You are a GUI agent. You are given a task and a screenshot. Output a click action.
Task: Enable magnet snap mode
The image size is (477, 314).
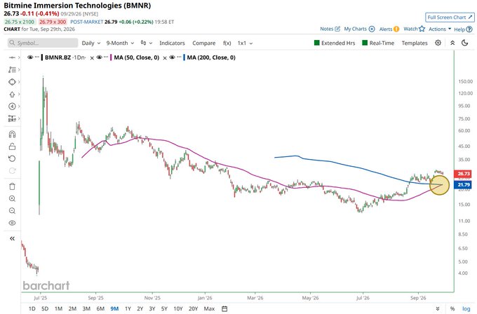coord(12,134)
